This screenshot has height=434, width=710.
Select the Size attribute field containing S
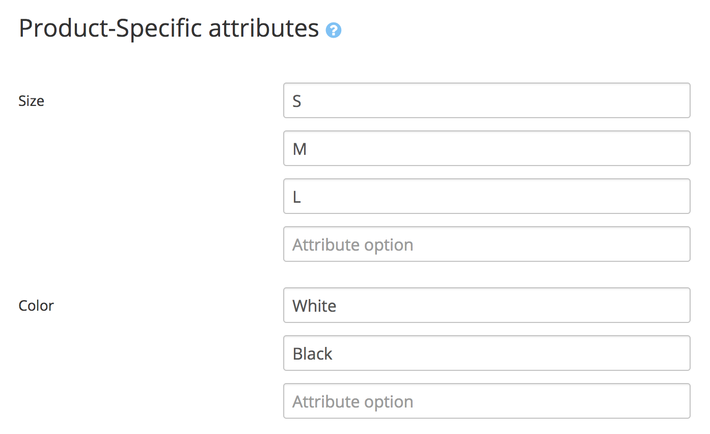click(x=486, y=100)
